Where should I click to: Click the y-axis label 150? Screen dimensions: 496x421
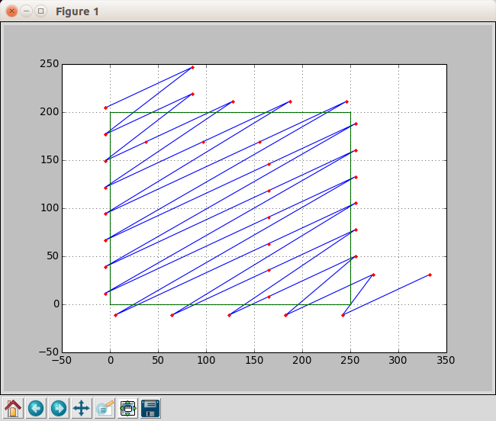50,160
